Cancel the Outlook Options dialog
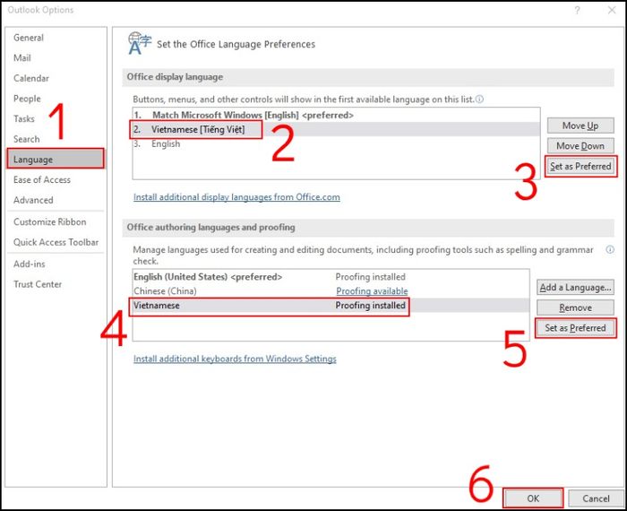This screenshot has width=627, height=511. point(596,498)
